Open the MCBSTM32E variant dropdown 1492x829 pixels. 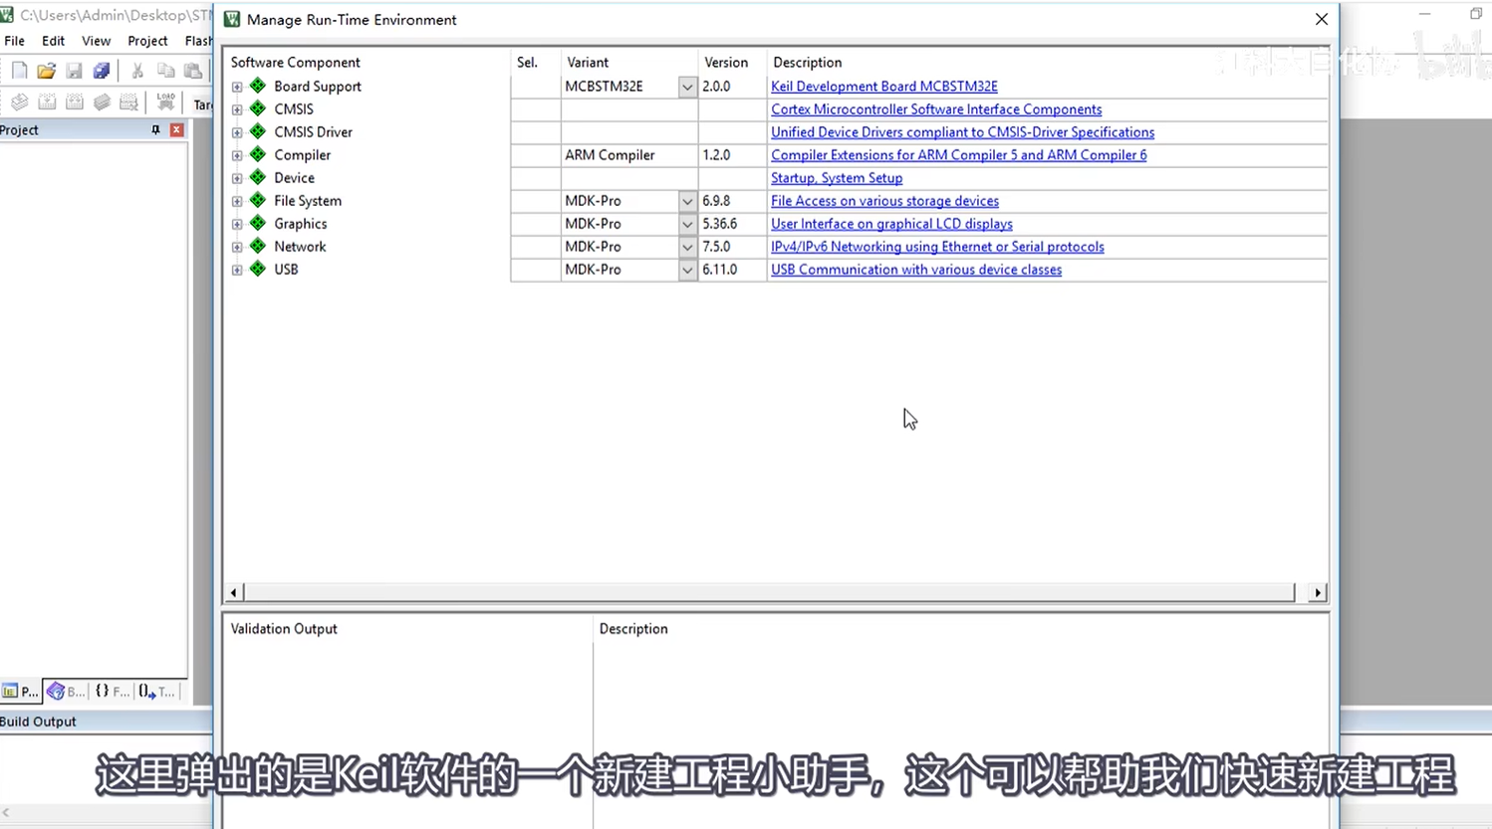click(687, 87)
